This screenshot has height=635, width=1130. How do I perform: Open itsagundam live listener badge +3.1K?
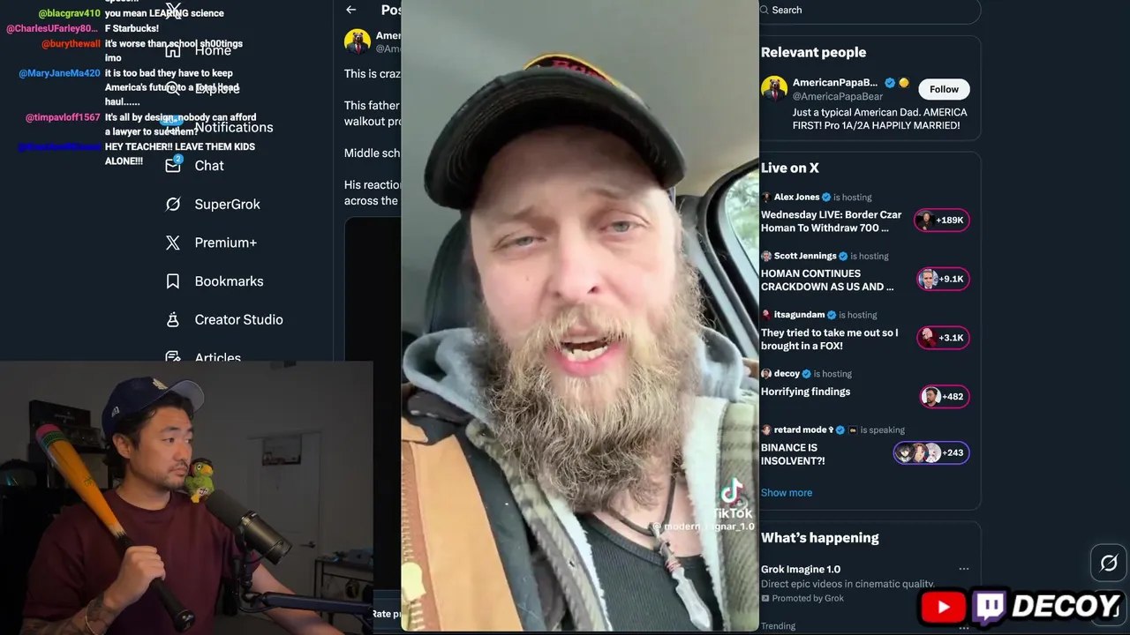point(943,338)
